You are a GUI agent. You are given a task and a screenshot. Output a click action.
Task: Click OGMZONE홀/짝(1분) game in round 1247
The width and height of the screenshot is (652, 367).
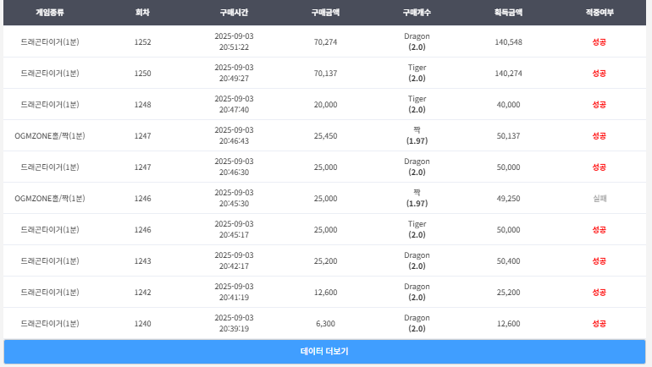point(49,136)
